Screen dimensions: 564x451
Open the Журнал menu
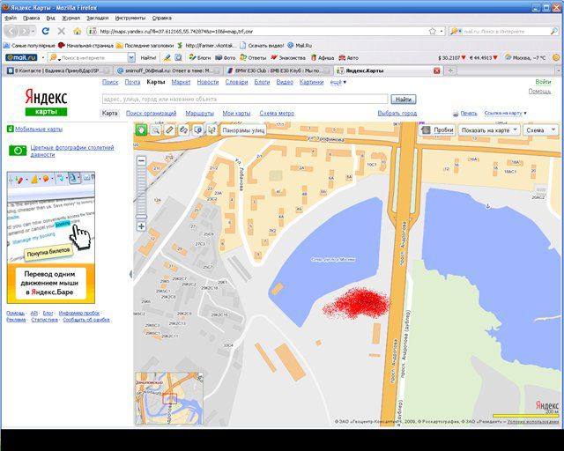(70, 18)
